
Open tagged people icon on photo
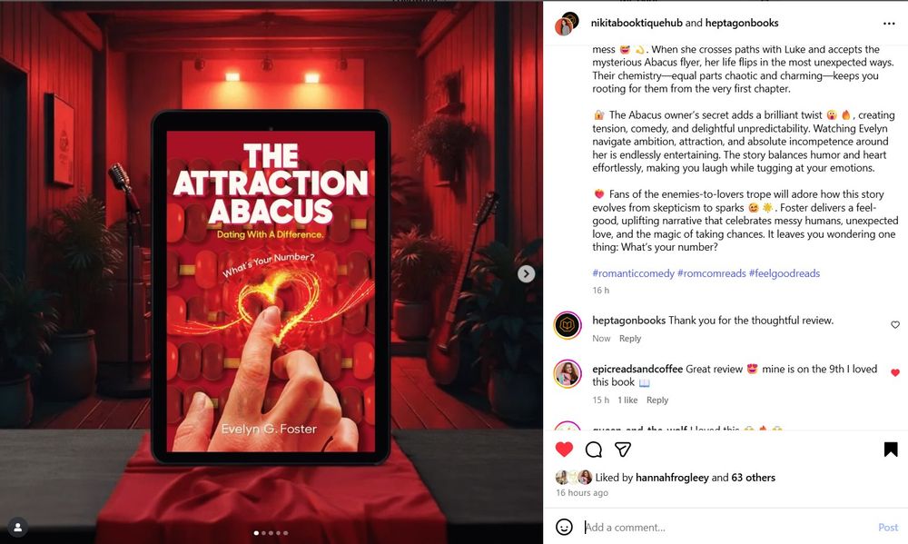(x=18, y=528)
